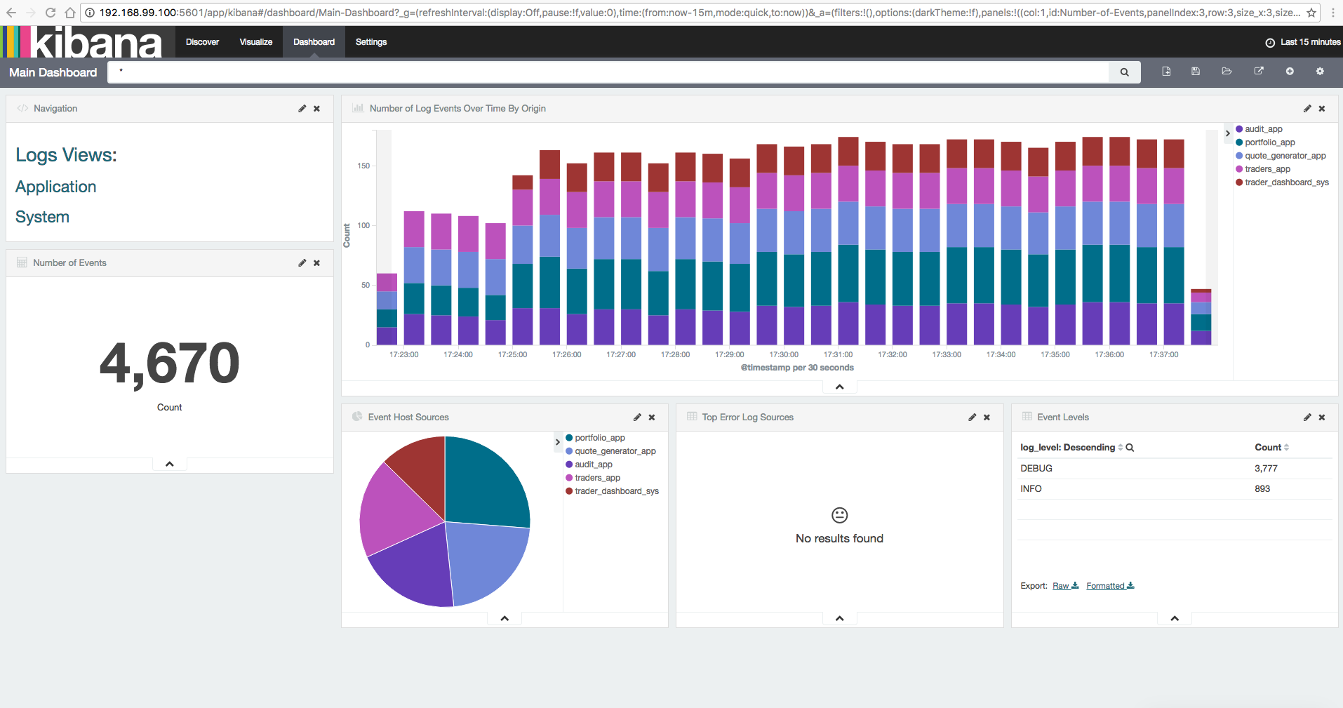The image size is (1343, 708).
Task: Click the DEBUG row in Event Levels
Action: [x=1175, y=469]
